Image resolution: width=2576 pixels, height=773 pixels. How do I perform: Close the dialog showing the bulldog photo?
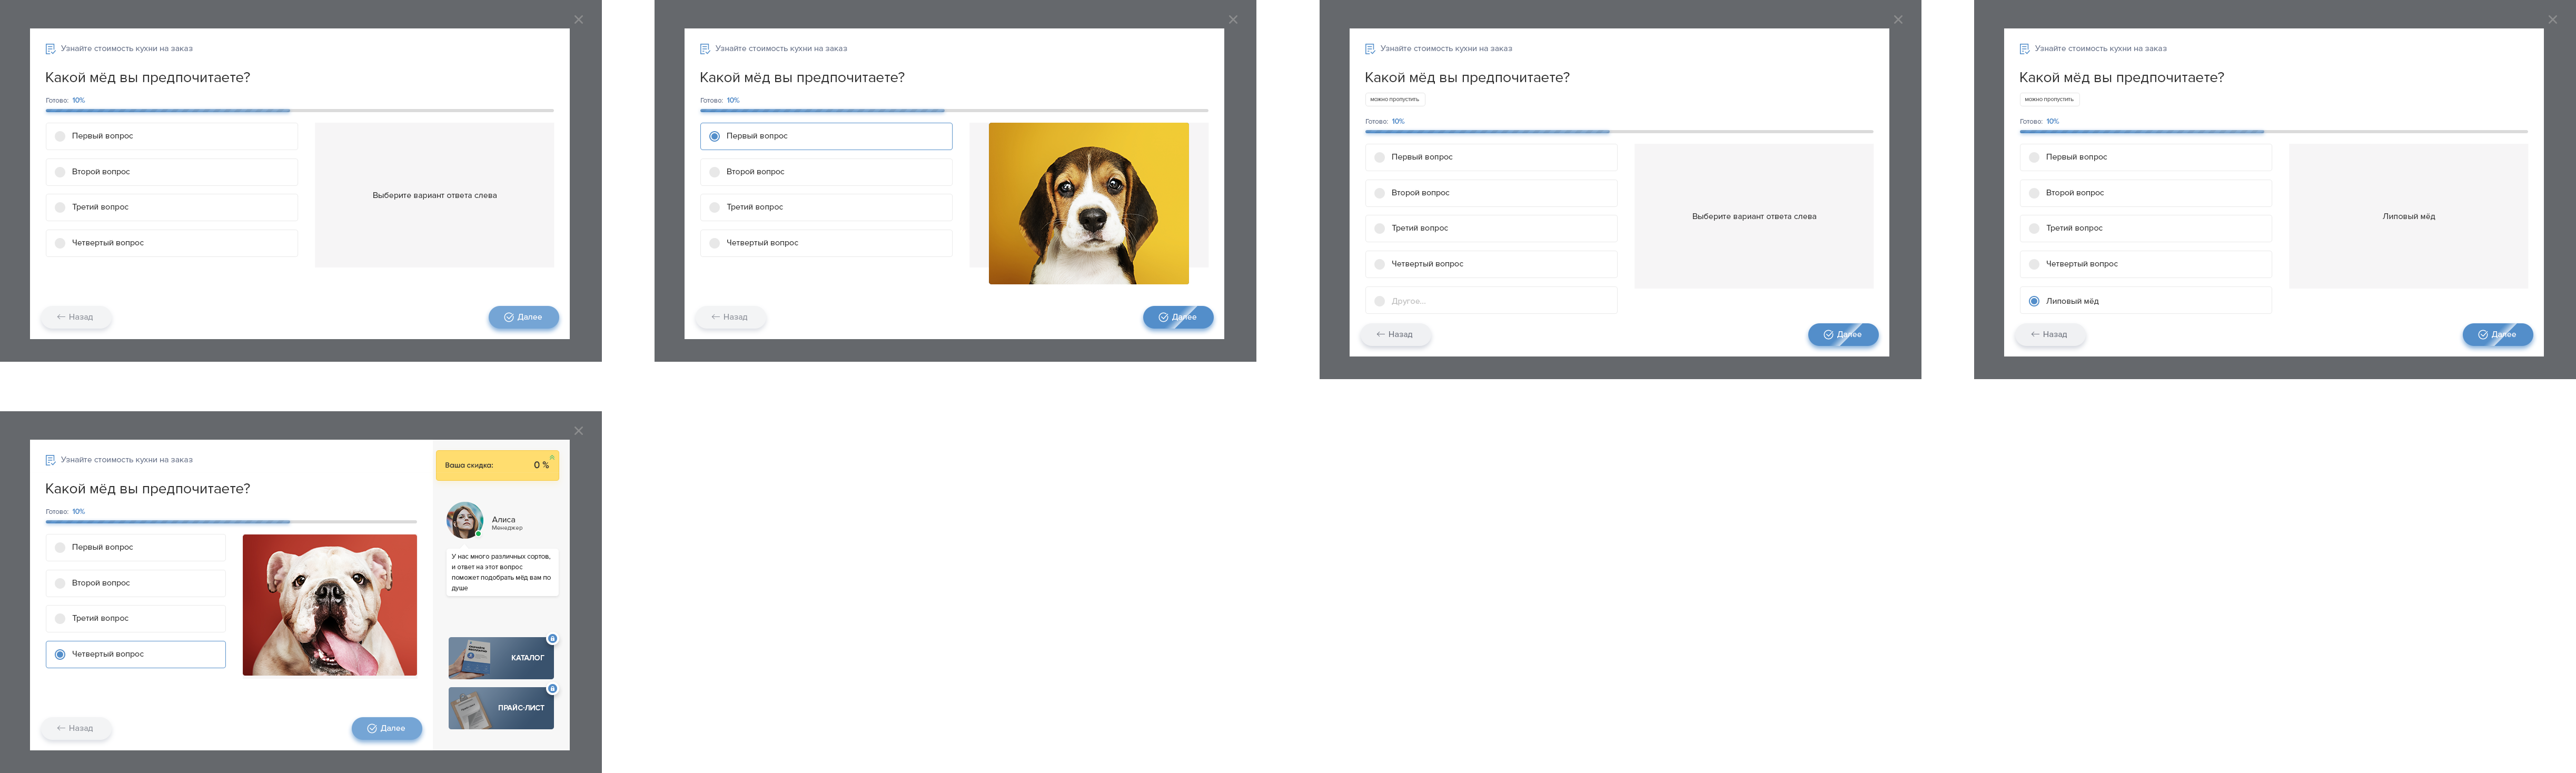click(578, 431)
